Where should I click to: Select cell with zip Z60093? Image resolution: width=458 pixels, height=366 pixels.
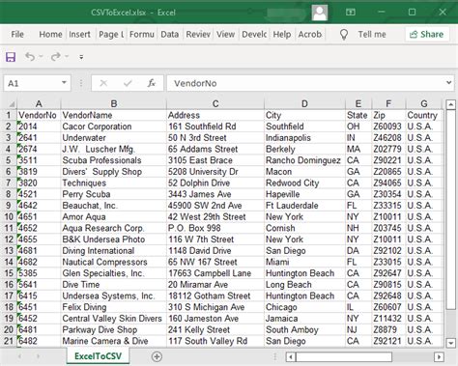click(x=388, y=127)
